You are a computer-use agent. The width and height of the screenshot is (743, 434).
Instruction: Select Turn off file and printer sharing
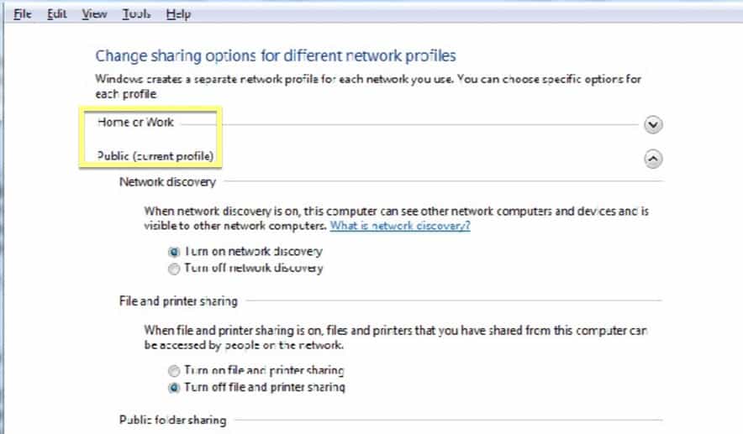[174, 388]
